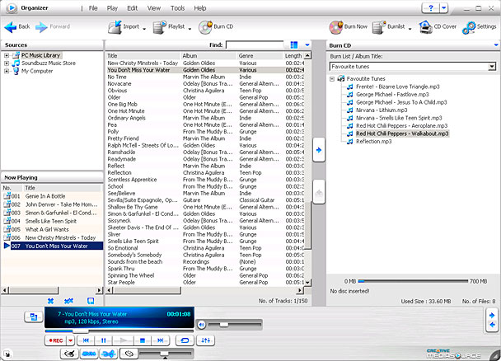
Task: Open the Burn CD view
Action: (216, 27)
